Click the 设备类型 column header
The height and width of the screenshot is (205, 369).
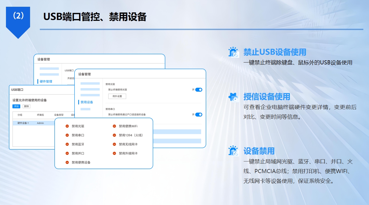(x=59, y=115)
